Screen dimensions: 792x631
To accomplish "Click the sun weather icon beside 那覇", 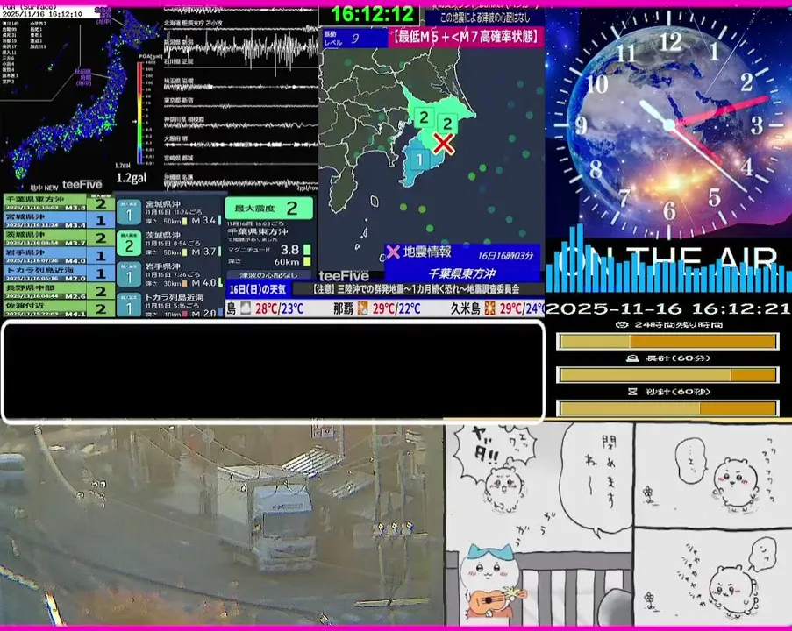I will (362, 308).
